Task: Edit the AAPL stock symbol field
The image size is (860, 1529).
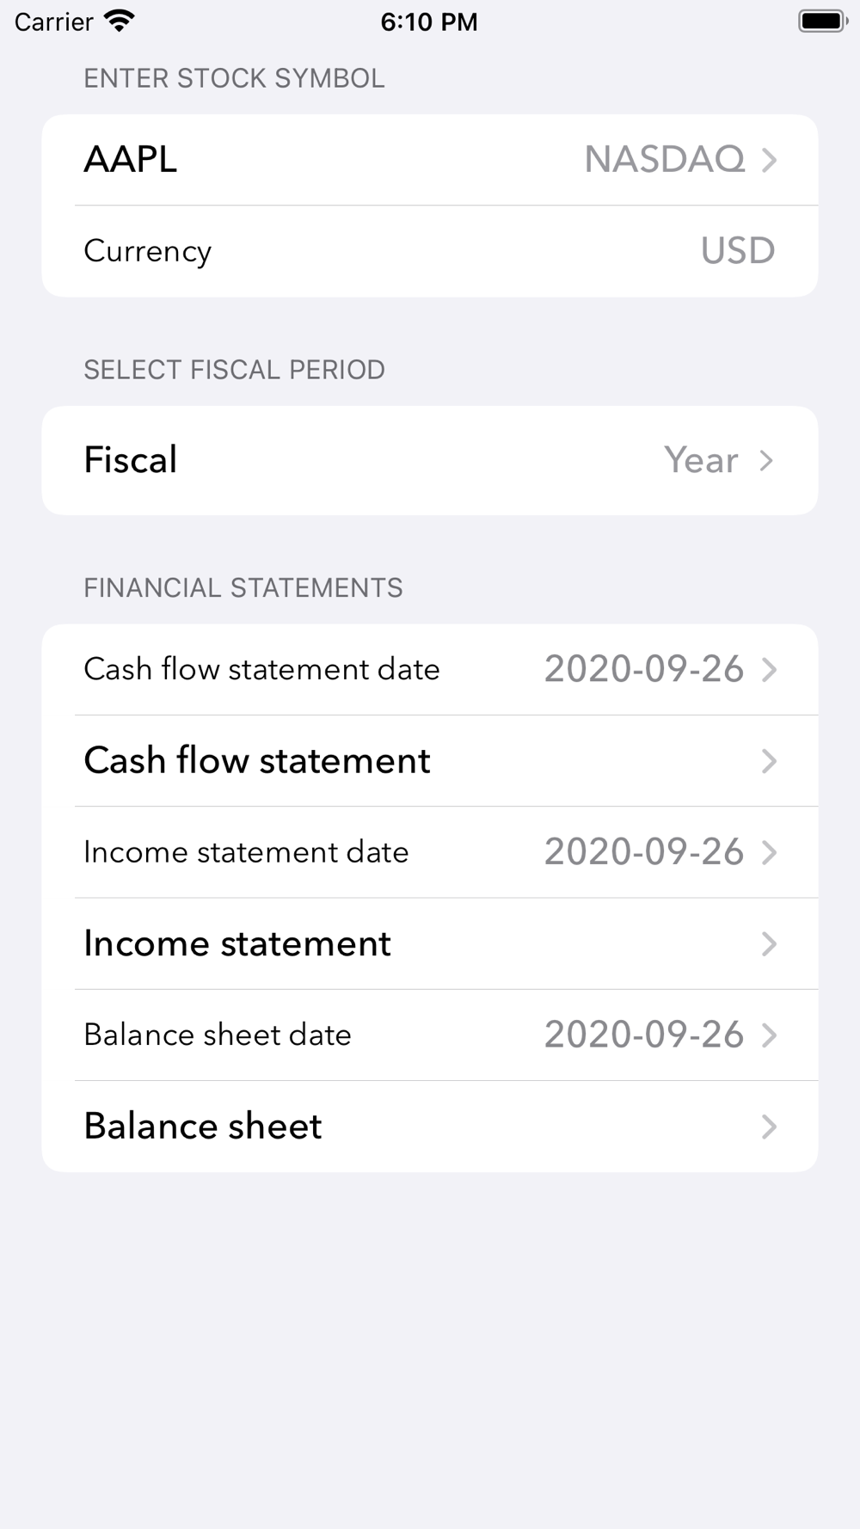Action: pyautogui.click(x=130, y=160)
